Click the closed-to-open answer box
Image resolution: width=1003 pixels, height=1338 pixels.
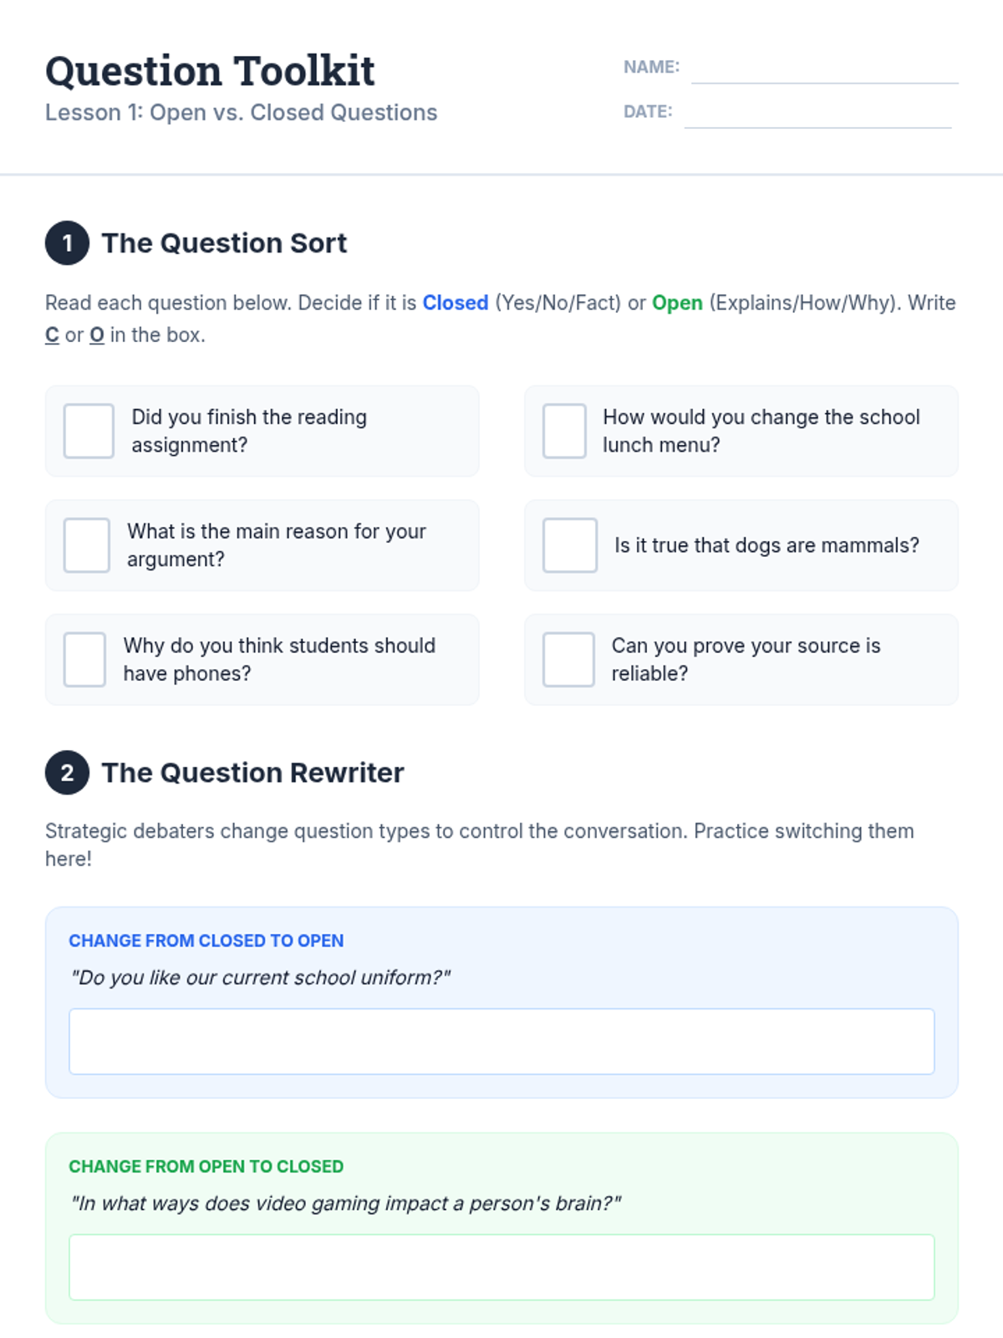[501, 1041]
